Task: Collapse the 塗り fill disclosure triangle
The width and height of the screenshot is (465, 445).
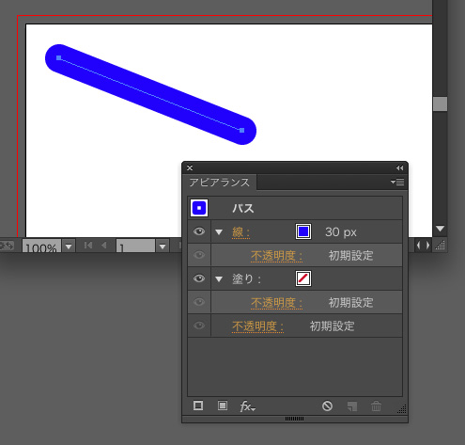Action: pyautogui.click(x=219, y=279)
